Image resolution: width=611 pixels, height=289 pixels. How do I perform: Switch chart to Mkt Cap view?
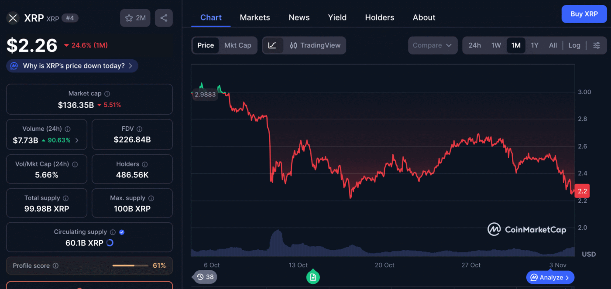pyautogui.click(x=238, y=45)
